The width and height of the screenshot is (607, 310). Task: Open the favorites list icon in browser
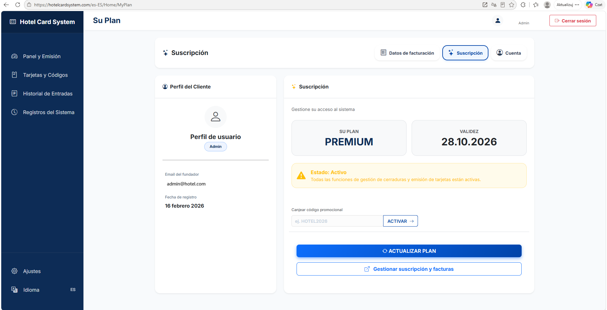[536, 5]
